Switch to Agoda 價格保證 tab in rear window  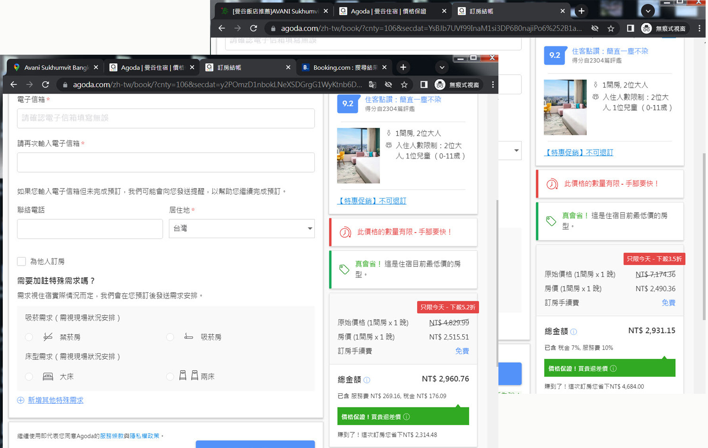[393, 11]
